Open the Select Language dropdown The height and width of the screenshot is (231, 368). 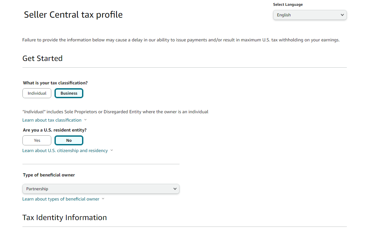pos(310,15)
